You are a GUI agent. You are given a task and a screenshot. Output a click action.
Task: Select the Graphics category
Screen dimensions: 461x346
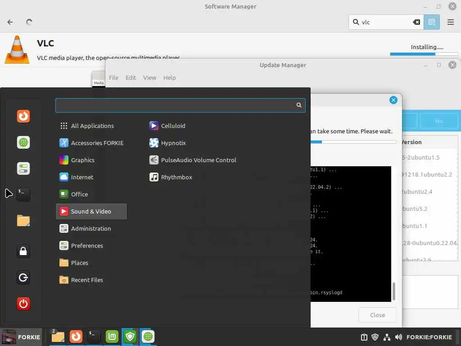tap(91, 160)
